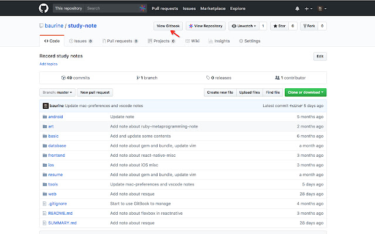
Task: Open the notifications bell icon
Action: [x=297, y=9]
